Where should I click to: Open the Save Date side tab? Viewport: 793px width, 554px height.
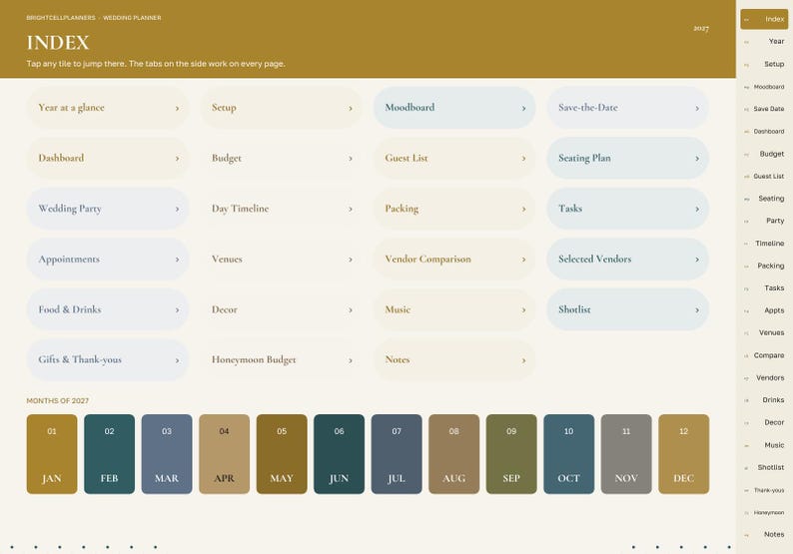coord(764,109)
